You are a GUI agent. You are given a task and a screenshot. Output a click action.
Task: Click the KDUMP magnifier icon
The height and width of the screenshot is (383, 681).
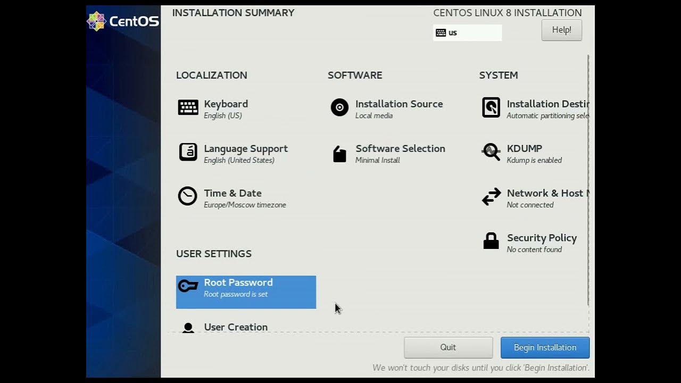491,152
